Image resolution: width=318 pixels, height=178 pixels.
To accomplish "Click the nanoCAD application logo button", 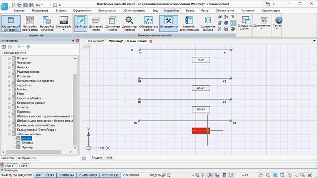I will (x=5, y=6).
